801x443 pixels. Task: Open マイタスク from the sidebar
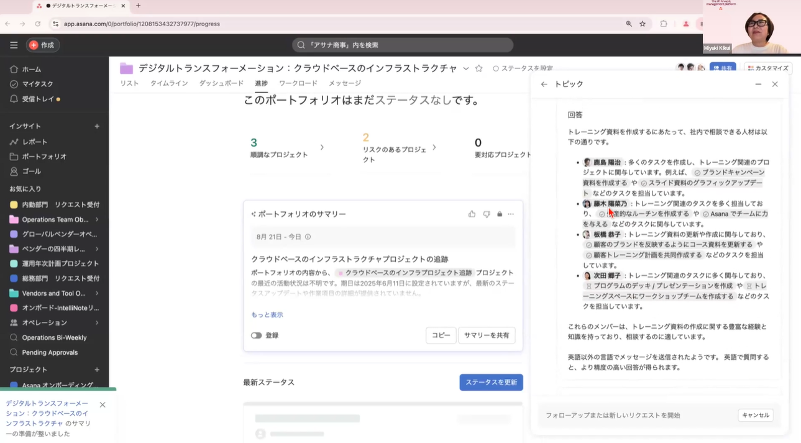click(37, 84)
